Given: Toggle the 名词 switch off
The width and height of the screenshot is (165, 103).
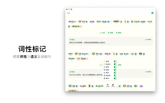Looking at the screenshot, I should click(x=115, y=61).
